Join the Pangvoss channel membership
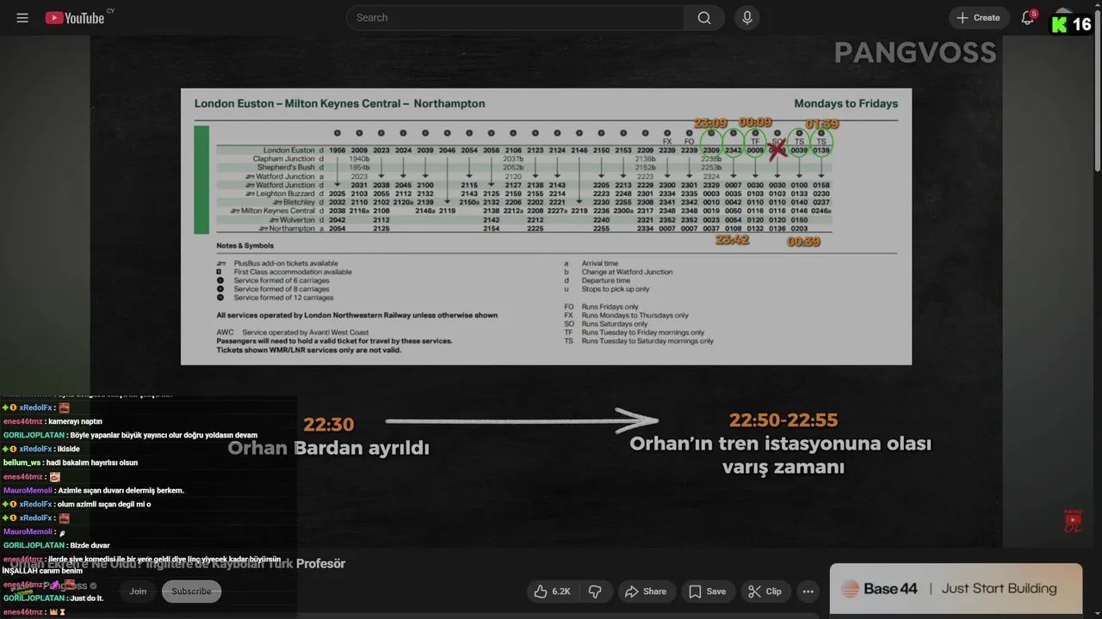Screen dimensions: 1102x619 138,591
